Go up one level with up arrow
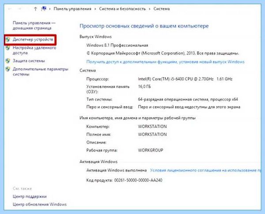Viewport: 265px width, 214px height. click(35, 9)
